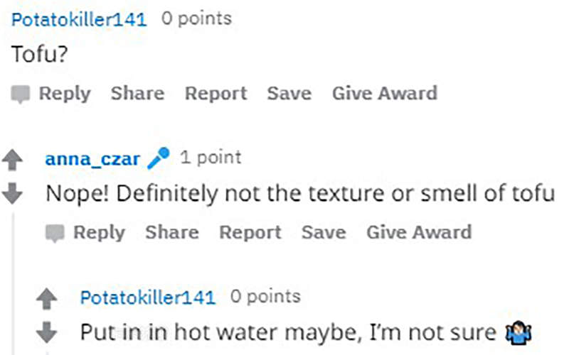Open the top Potatokiller141 profile link
569x355 pixels.
[x=79, y=19]
